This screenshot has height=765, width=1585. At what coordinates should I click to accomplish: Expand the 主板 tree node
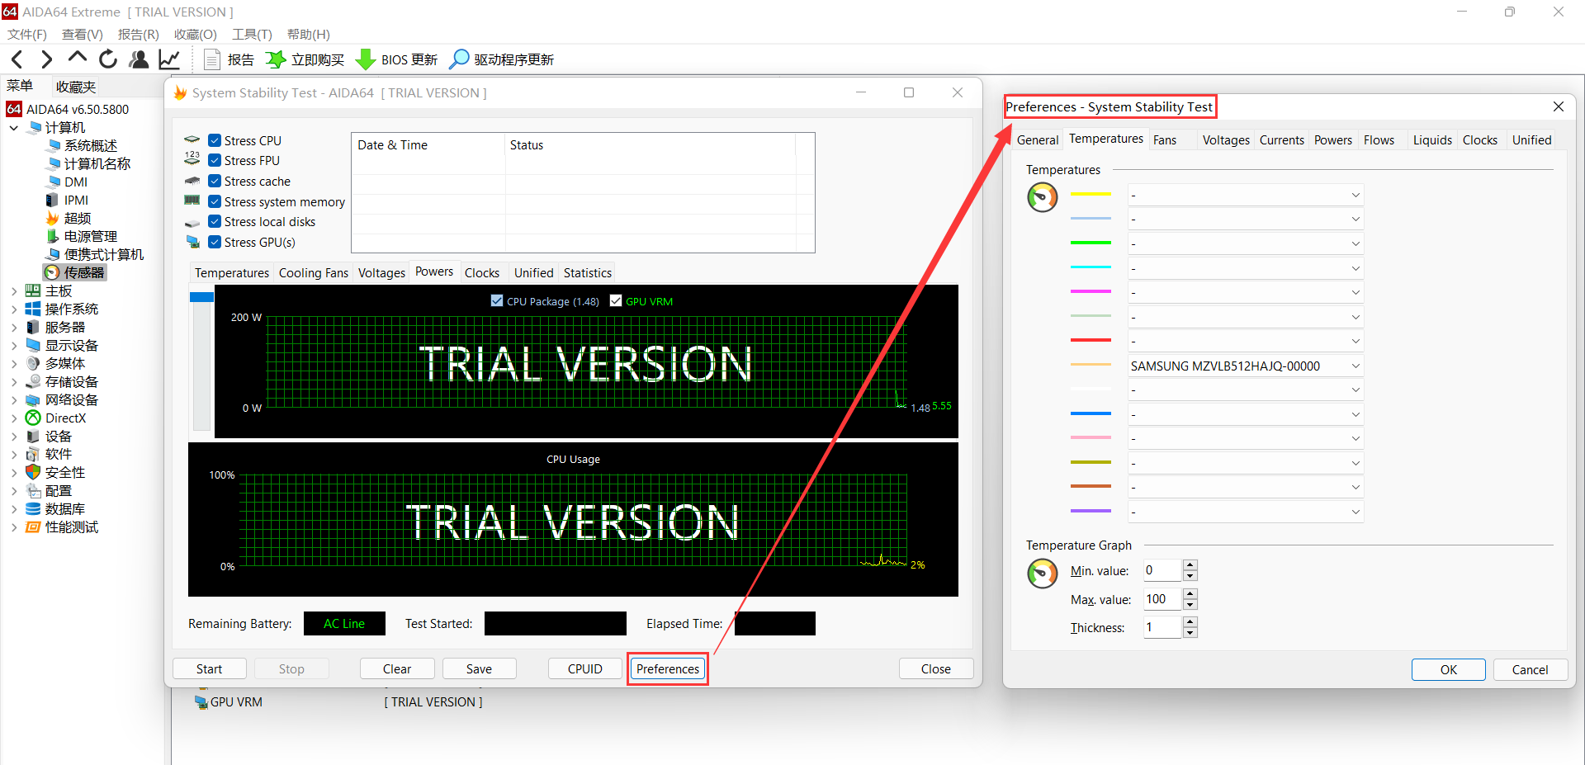click(x=14, y=291)
